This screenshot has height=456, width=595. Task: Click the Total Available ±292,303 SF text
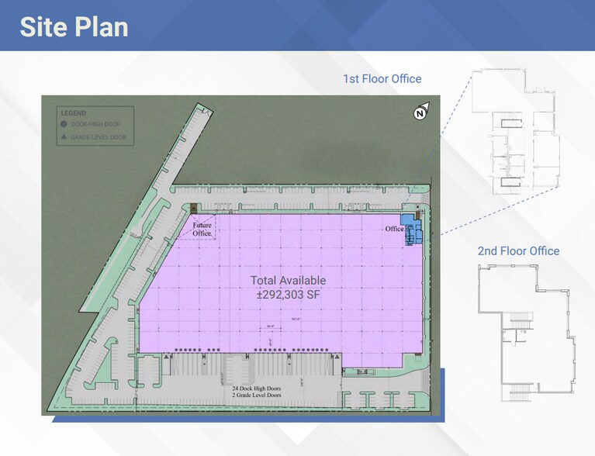click(x=288, y=287)
